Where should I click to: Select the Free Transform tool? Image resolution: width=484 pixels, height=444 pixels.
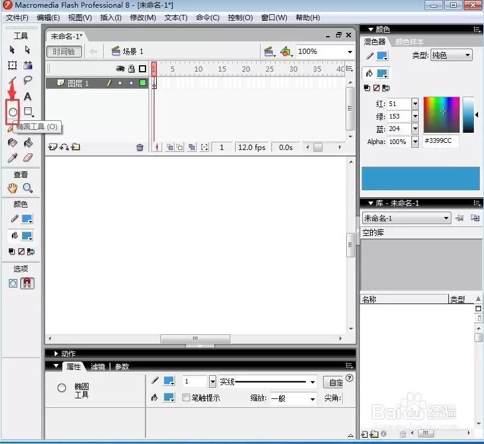point(12,65)
